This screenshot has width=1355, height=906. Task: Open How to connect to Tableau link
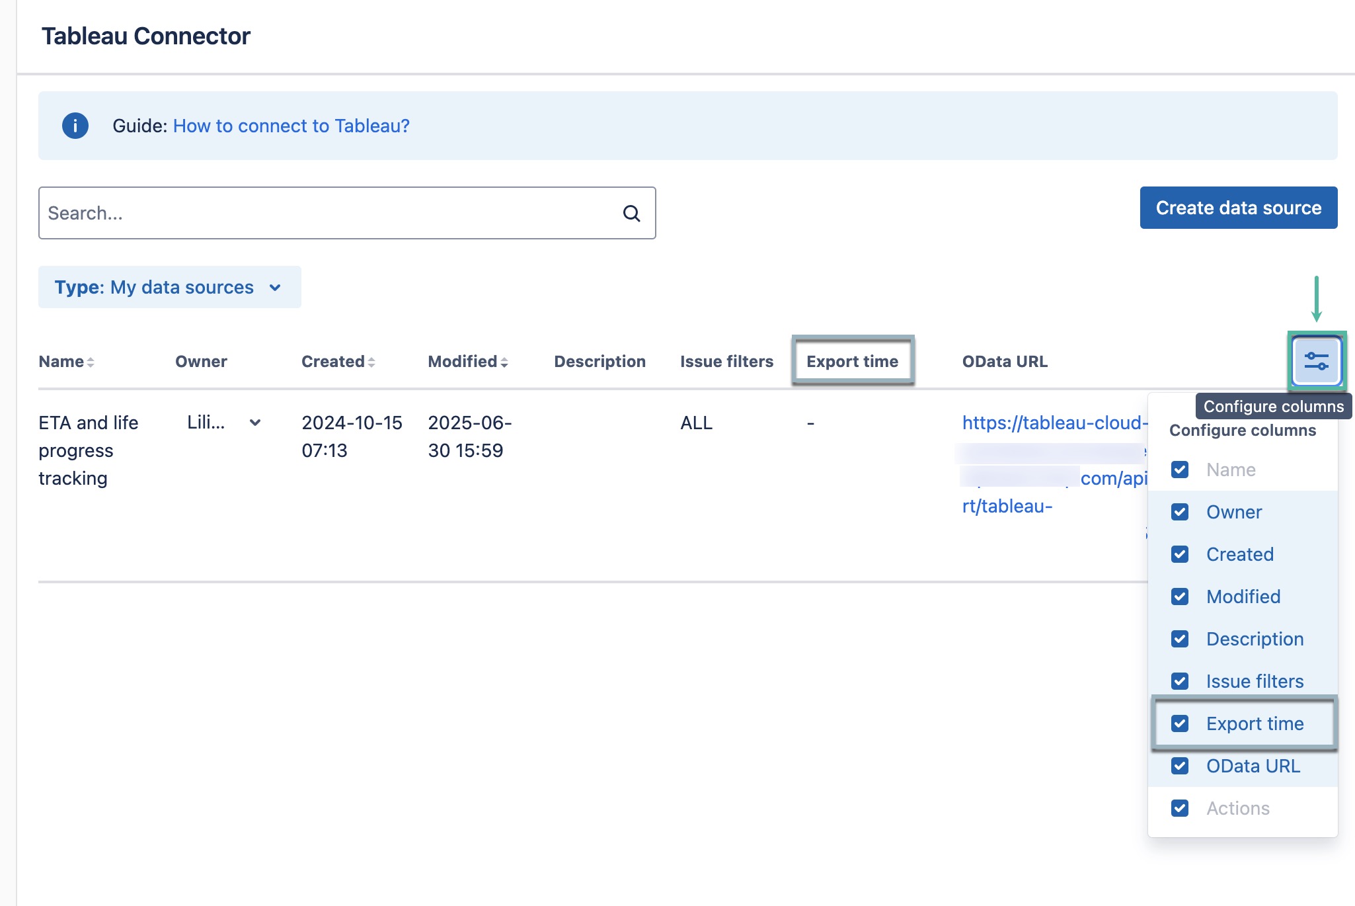[291, 126]
